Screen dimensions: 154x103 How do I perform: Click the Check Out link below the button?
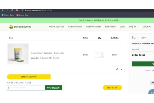coord(150,70)
